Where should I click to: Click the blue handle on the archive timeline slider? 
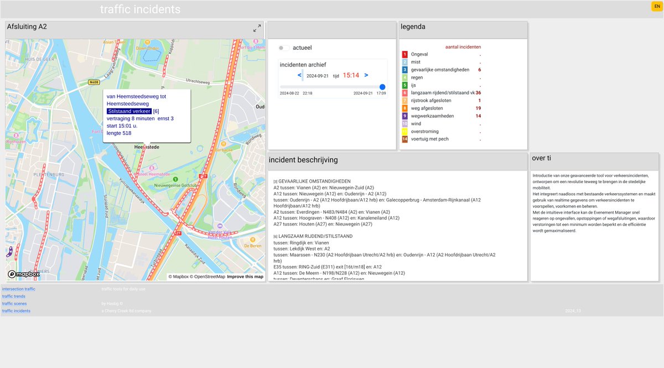tap(382, 87)
